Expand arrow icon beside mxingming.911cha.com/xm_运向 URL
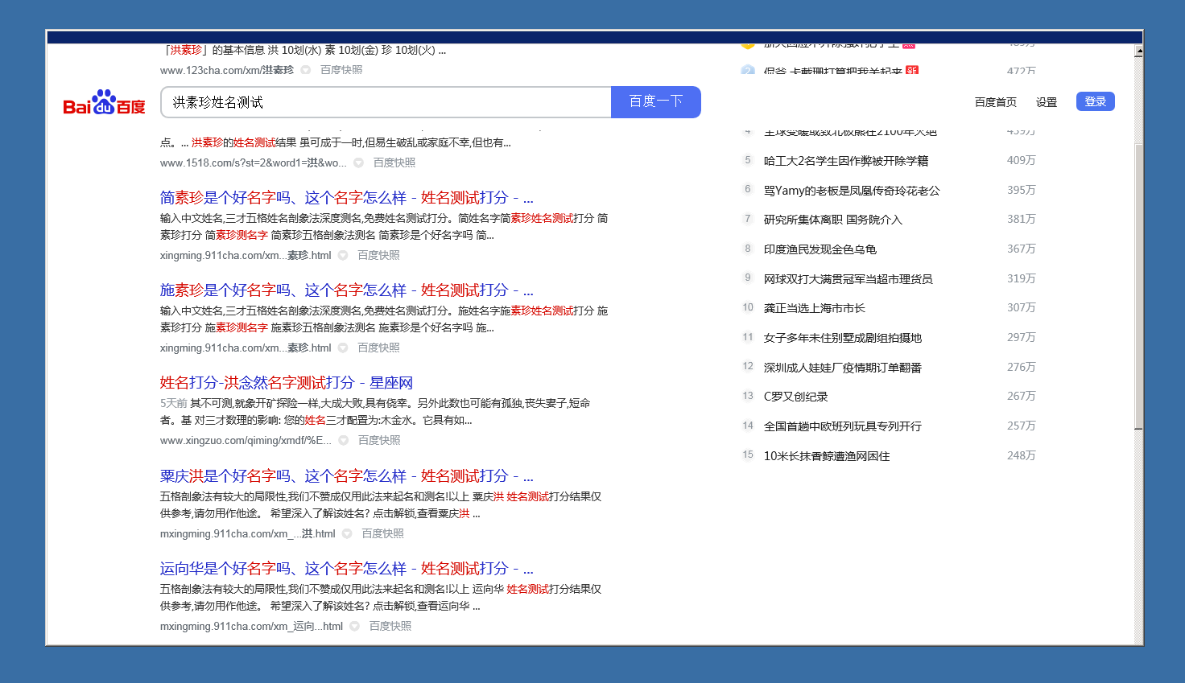 pos(354,627)
